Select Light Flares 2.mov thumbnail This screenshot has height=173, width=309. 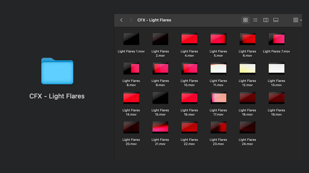(x=160, y=39)
